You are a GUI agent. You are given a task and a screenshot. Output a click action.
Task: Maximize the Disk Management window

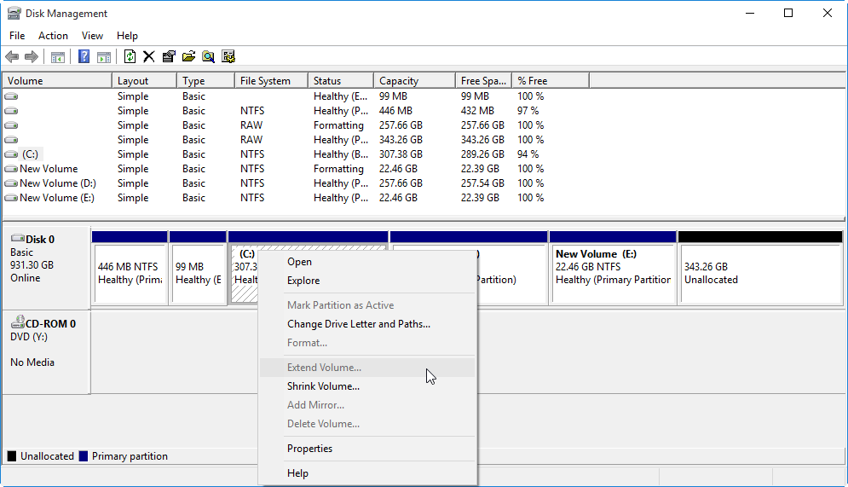(x=788, y=13)
